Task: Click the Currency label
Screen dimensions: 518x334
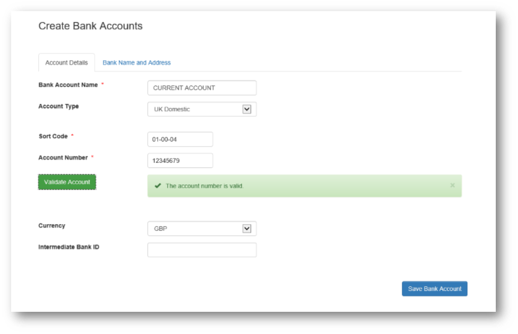Action: (x=52, y=226)
